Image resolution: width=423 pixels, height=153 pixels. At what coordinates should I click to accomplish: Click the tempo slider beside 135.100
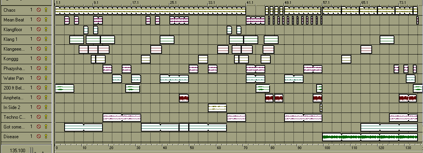point(31,150)
